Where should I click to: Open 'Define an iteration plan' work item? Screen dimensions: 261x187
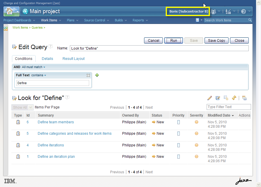pyautogui.click(x=56, y=157)
